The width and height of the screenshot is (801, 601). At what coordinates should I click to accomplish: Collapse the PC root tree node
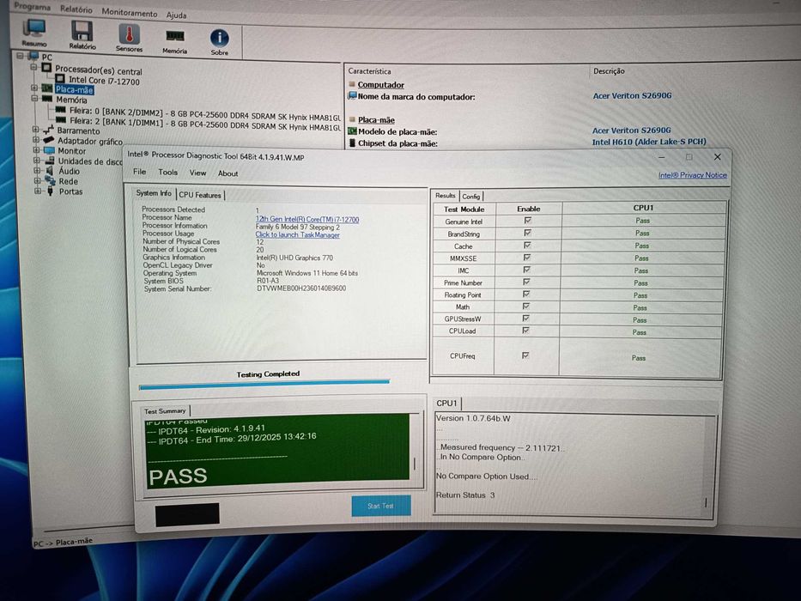coord(21,55)
